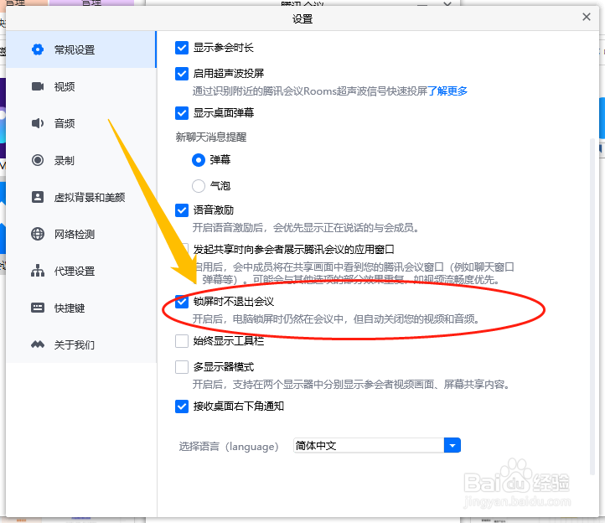Expand the language dropdown arrow
Image resolution: width=605 pixels, height=523 pixels.
tap(452, 445)
